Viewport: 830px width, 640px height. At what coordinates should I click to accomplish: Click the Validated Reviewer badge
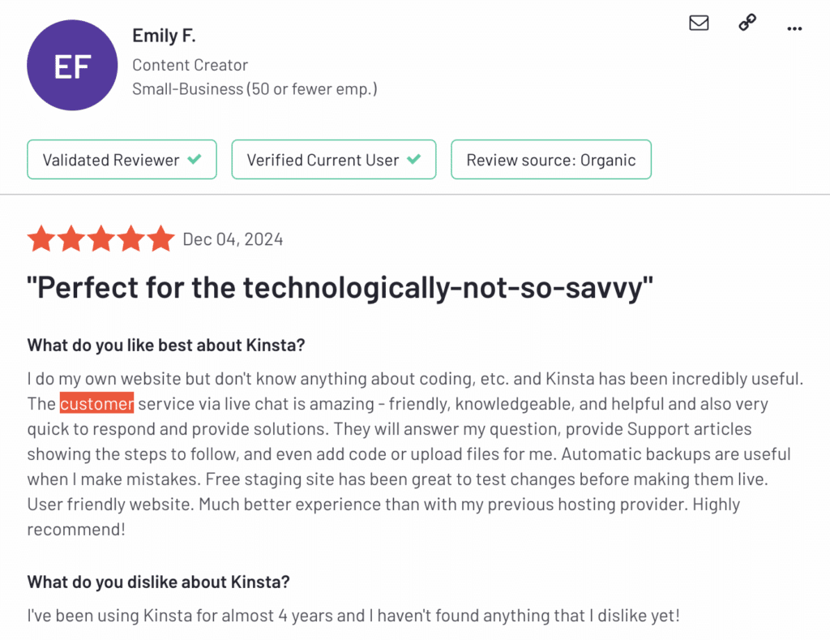[x=122, y=159]
